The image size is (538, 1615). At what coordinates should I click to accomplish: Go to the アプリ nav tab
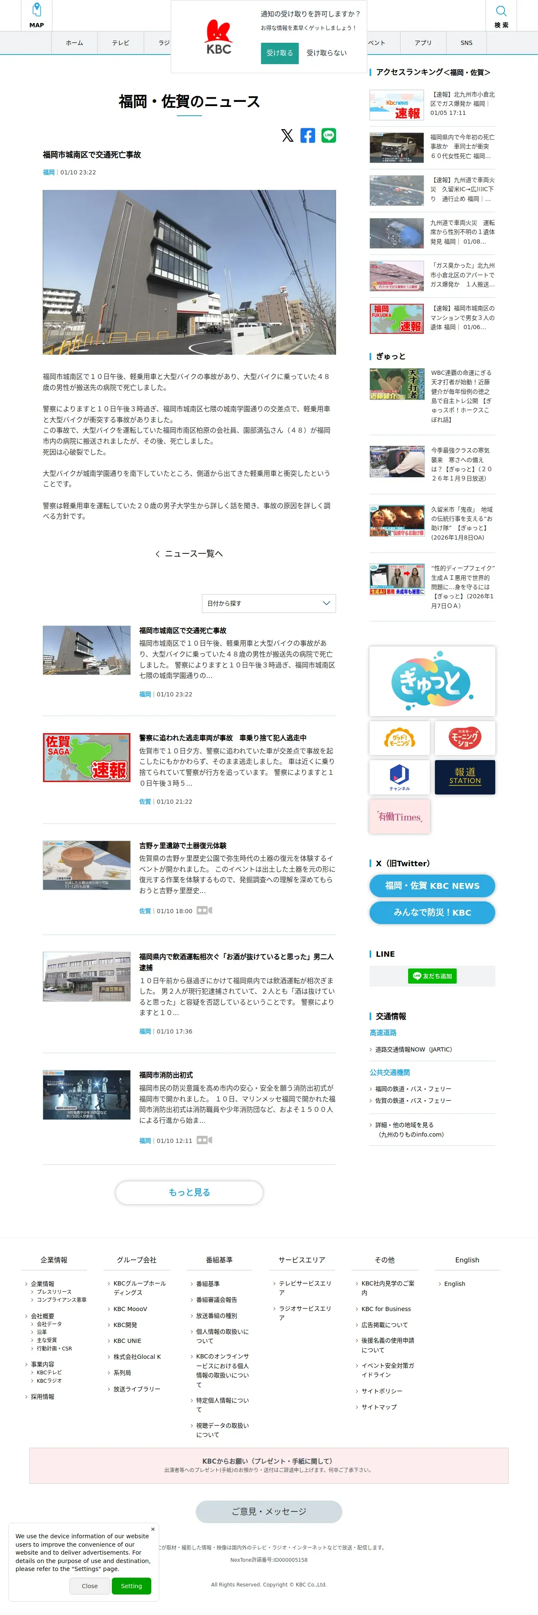click(x=423, y=43)
